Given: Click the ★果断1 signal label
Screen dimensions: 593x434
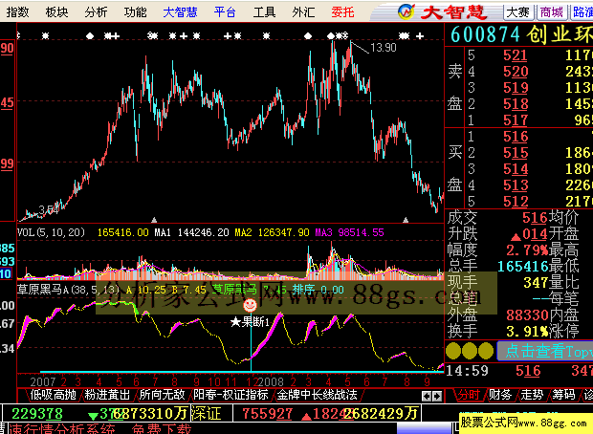Looking at the screenshot, I should coord(250,322).
